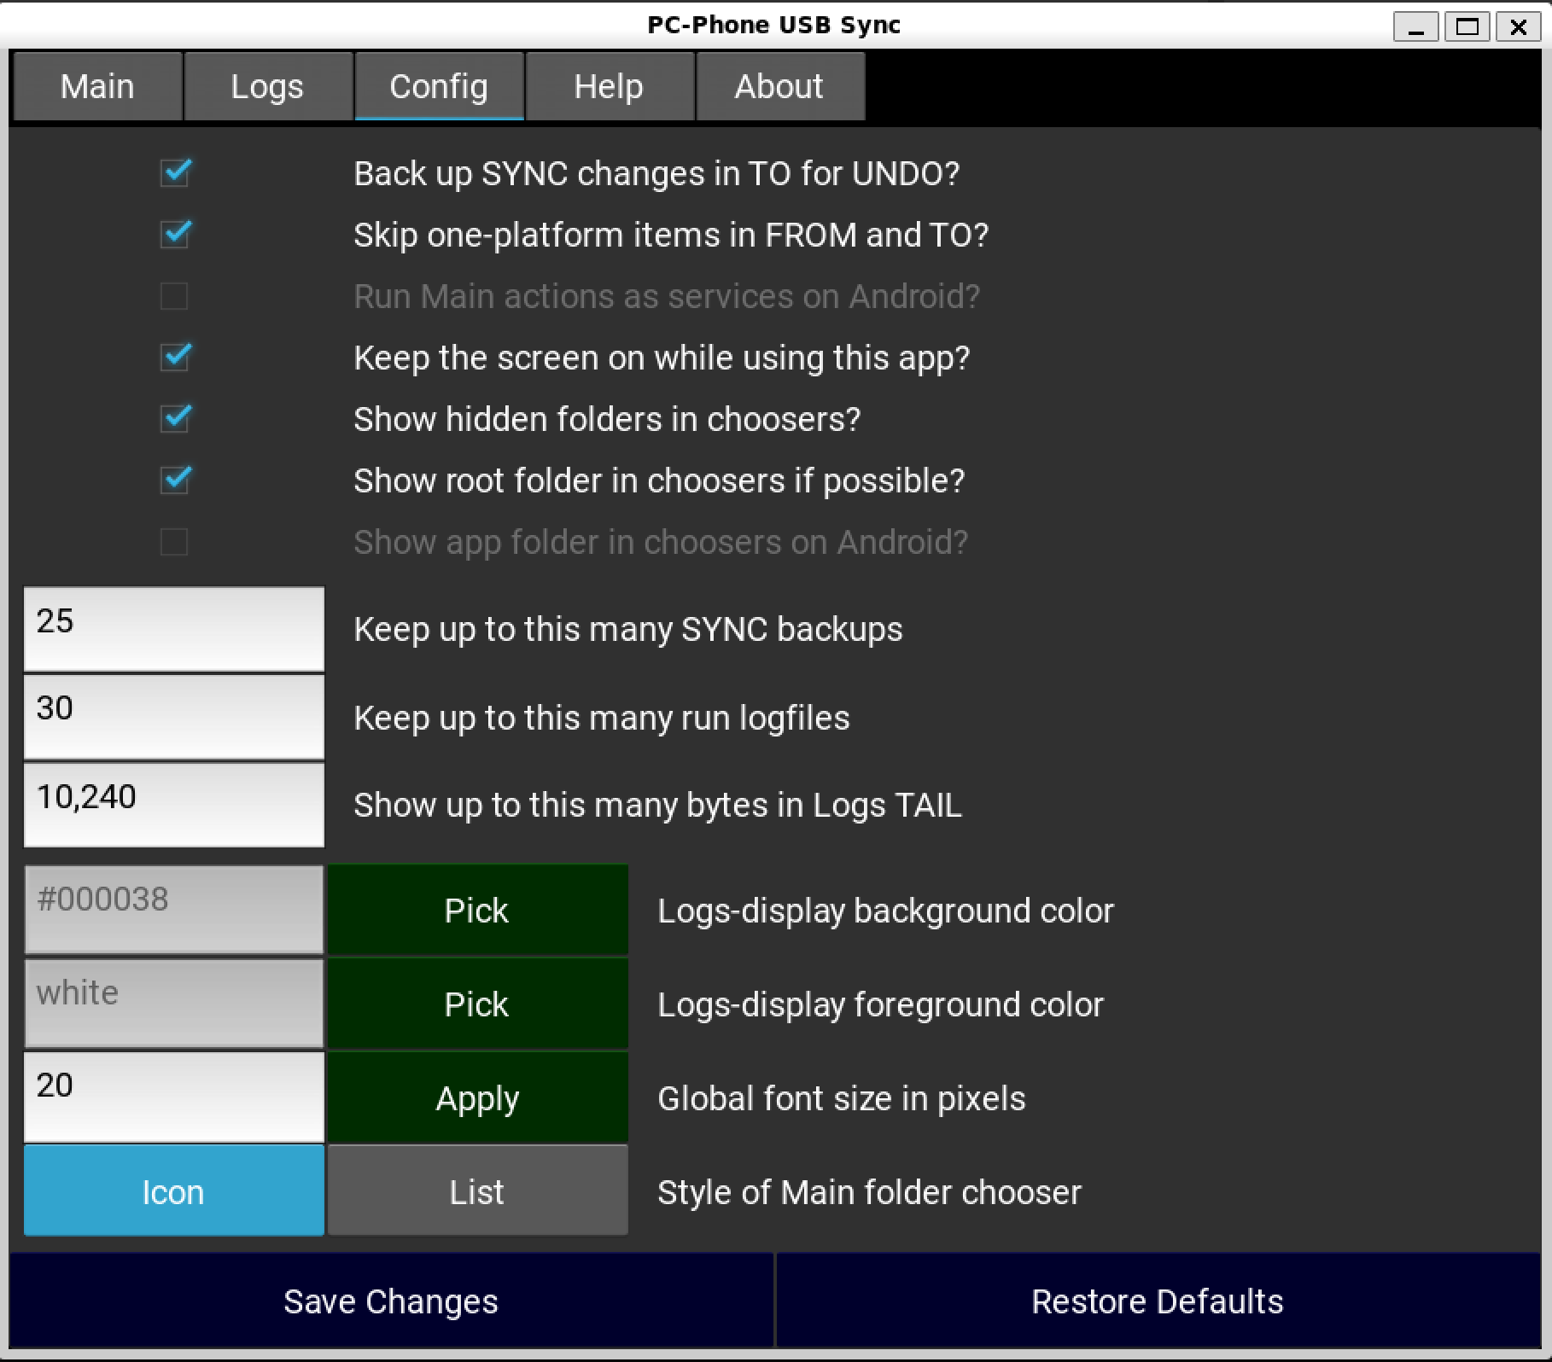Open the Logs tab
This screenshot has width=1552, height=1362.
point(267,86)
